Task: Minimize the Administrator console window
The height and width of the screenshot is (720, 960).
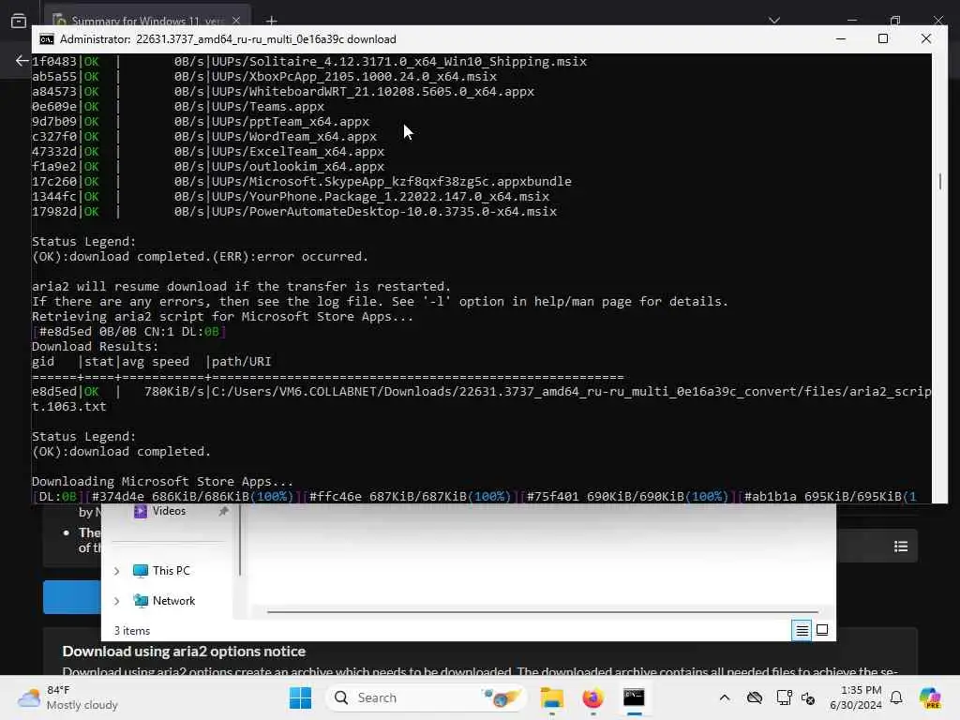Action: (841, 38)
